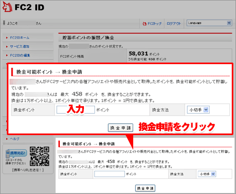This screenshot has width=236, height=194.
Task: Open the FC2トップ link
Action: pos(154,24)
